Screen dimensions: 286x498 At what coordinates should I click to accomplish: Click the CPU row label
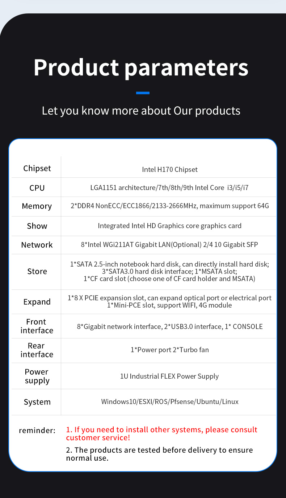(37, 188)
